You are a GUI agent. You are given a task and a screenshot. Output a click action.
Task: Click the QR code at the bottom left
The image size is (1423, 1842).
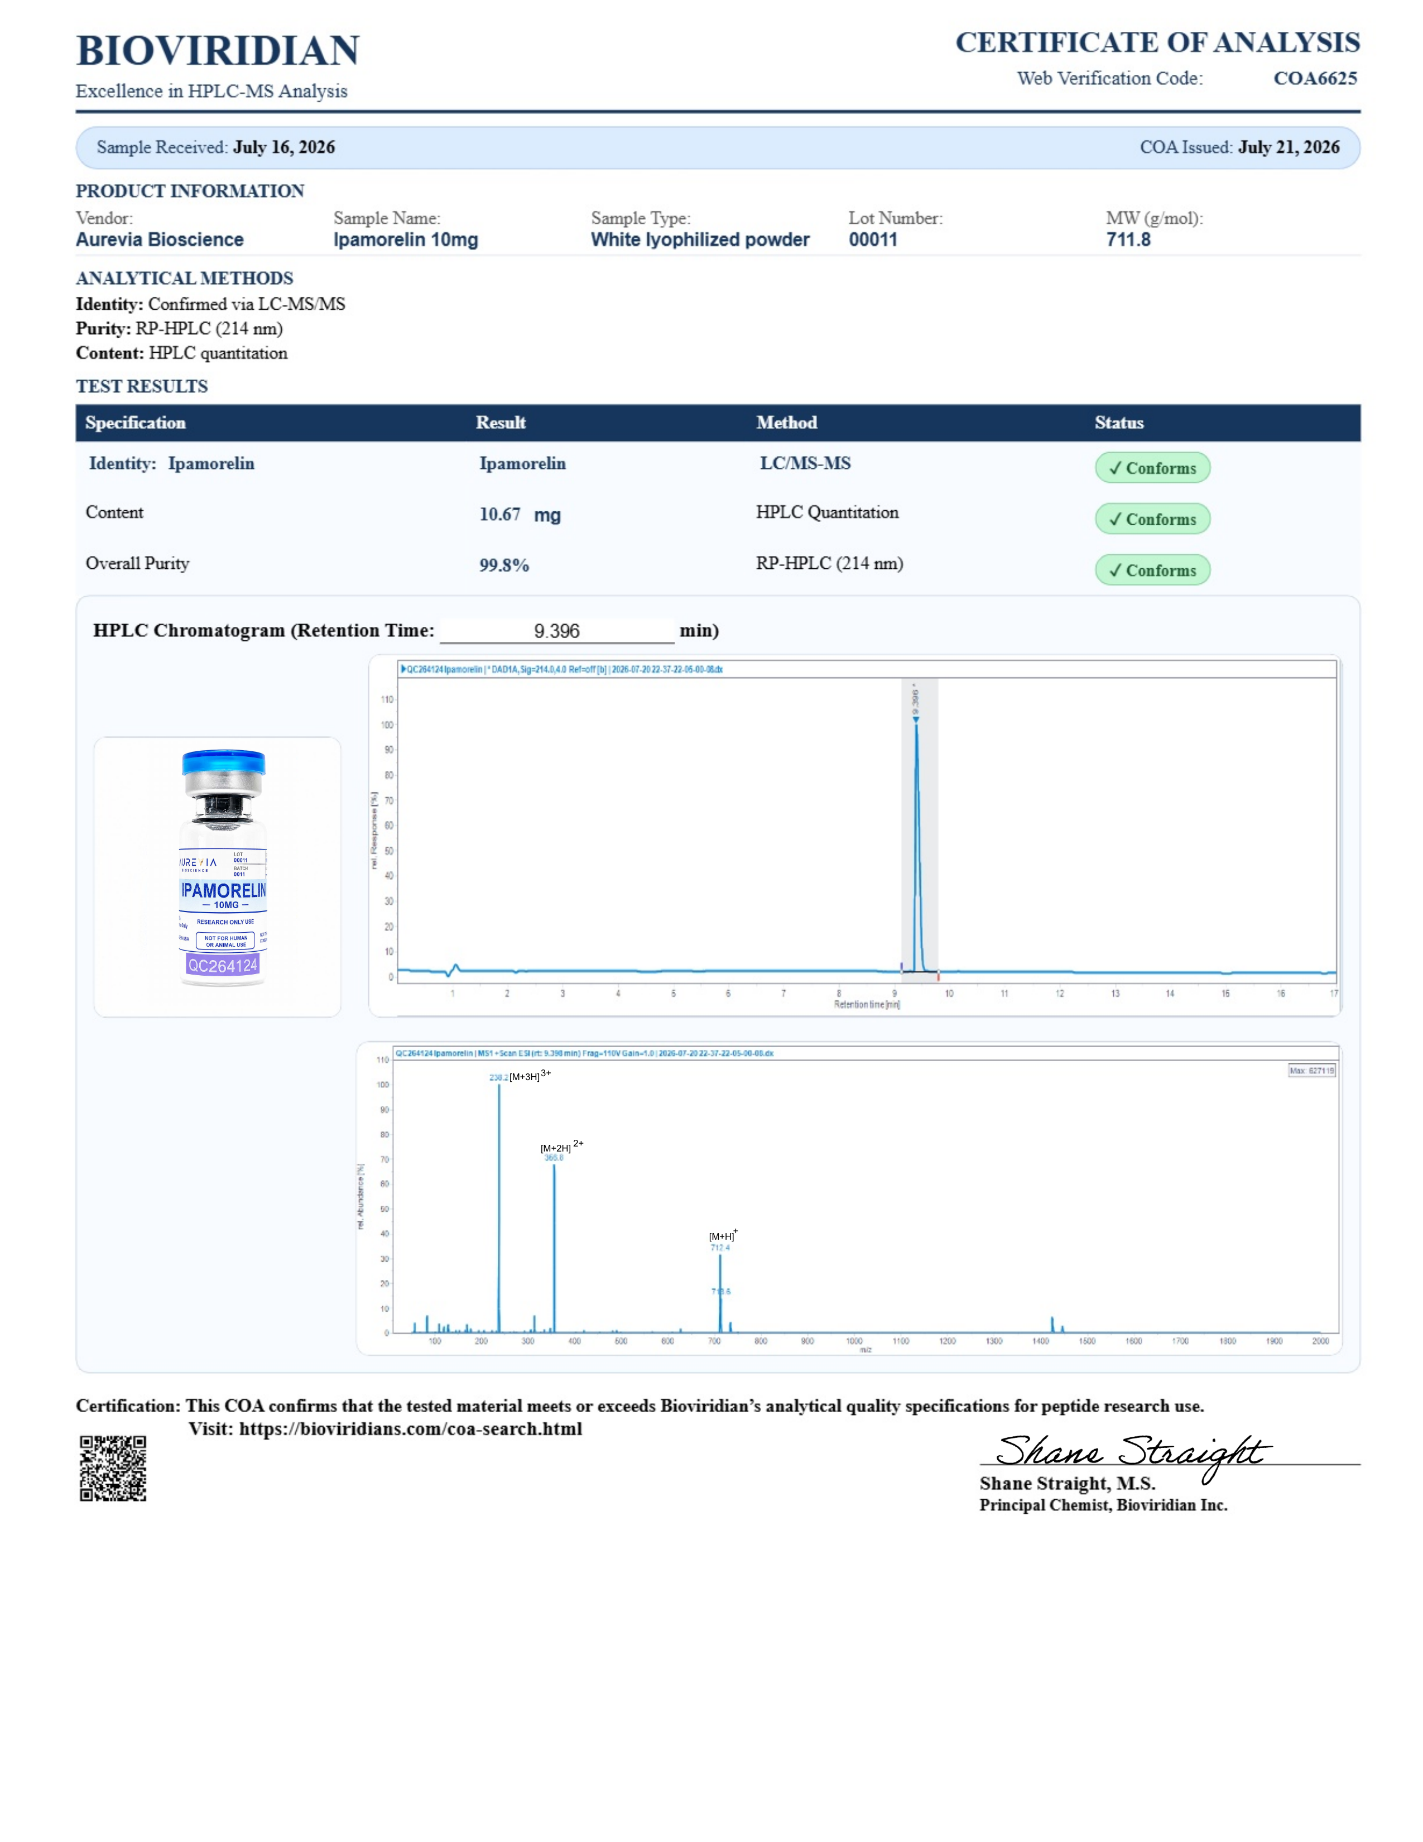click(113, 1469)
